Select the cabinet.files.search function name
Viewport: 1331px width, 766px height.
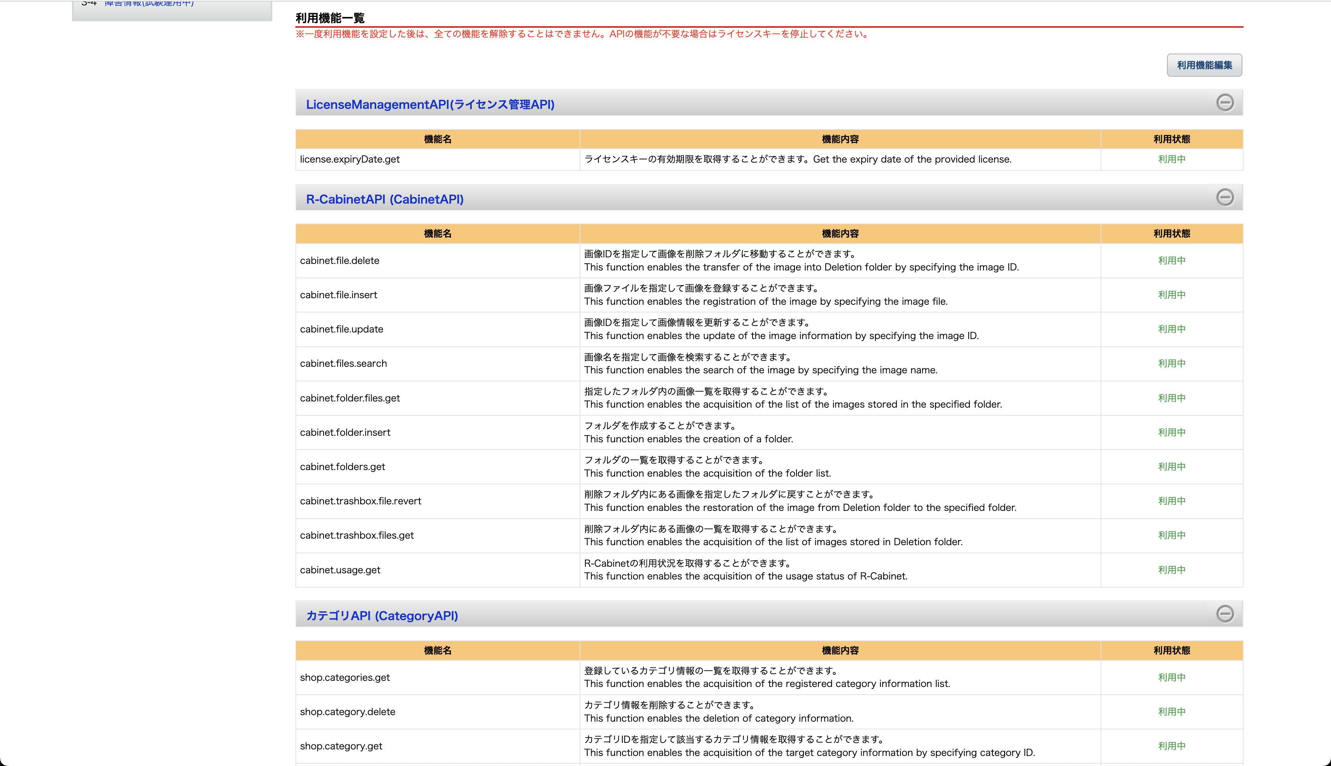(x=343, y=363)
